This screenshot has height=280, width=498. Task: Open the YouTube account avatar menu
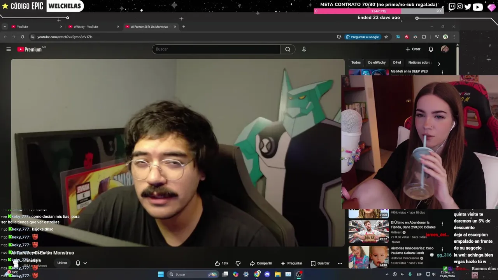pyautogui.click(x=445, y=49)
